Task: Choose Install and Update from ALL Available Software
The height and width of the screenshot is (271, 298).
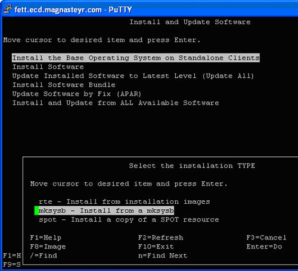Action: click(116, 103)
